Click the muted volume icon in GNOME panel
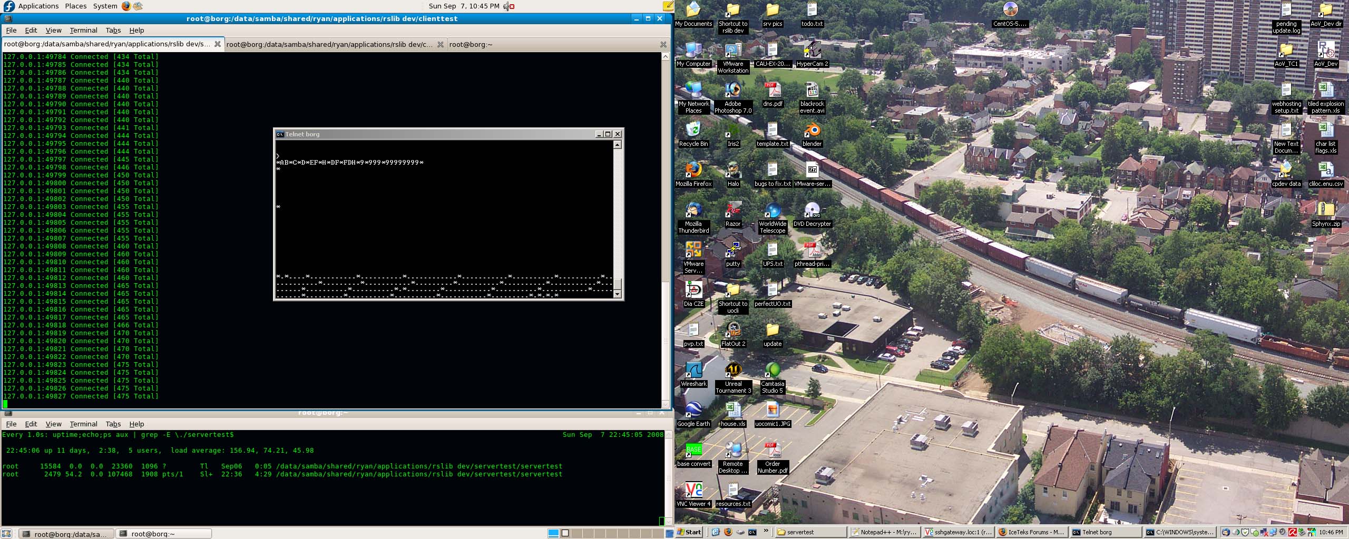The width and height of the screenshot is (1349, 539). (509, 6)
